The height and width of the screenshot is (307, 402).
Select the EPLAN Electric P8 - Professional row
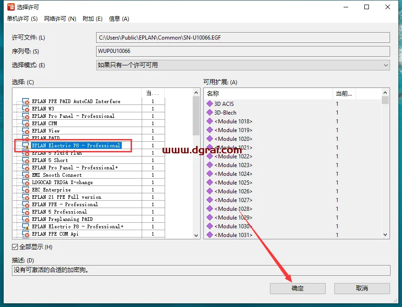76,146
